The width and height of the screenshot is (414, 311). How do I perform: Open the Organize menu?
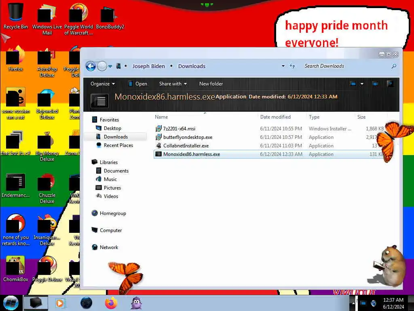102,84
